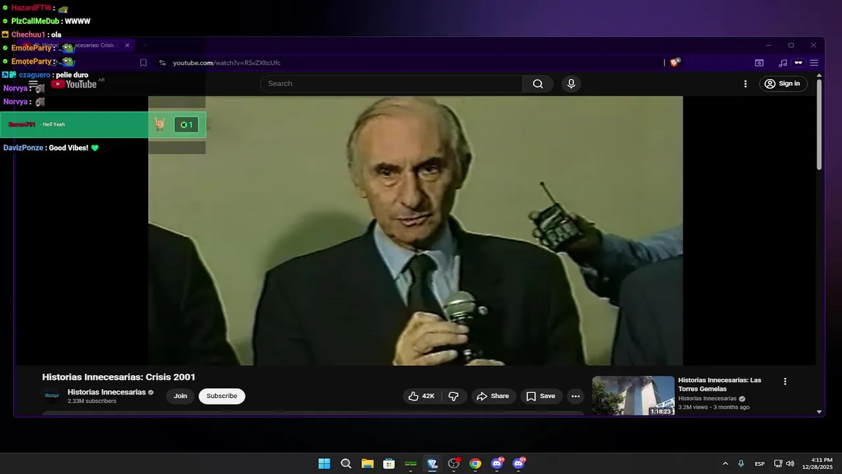Click the youtube.com address bar URL
Screen dimensions: 842x474
coord(226,63)
